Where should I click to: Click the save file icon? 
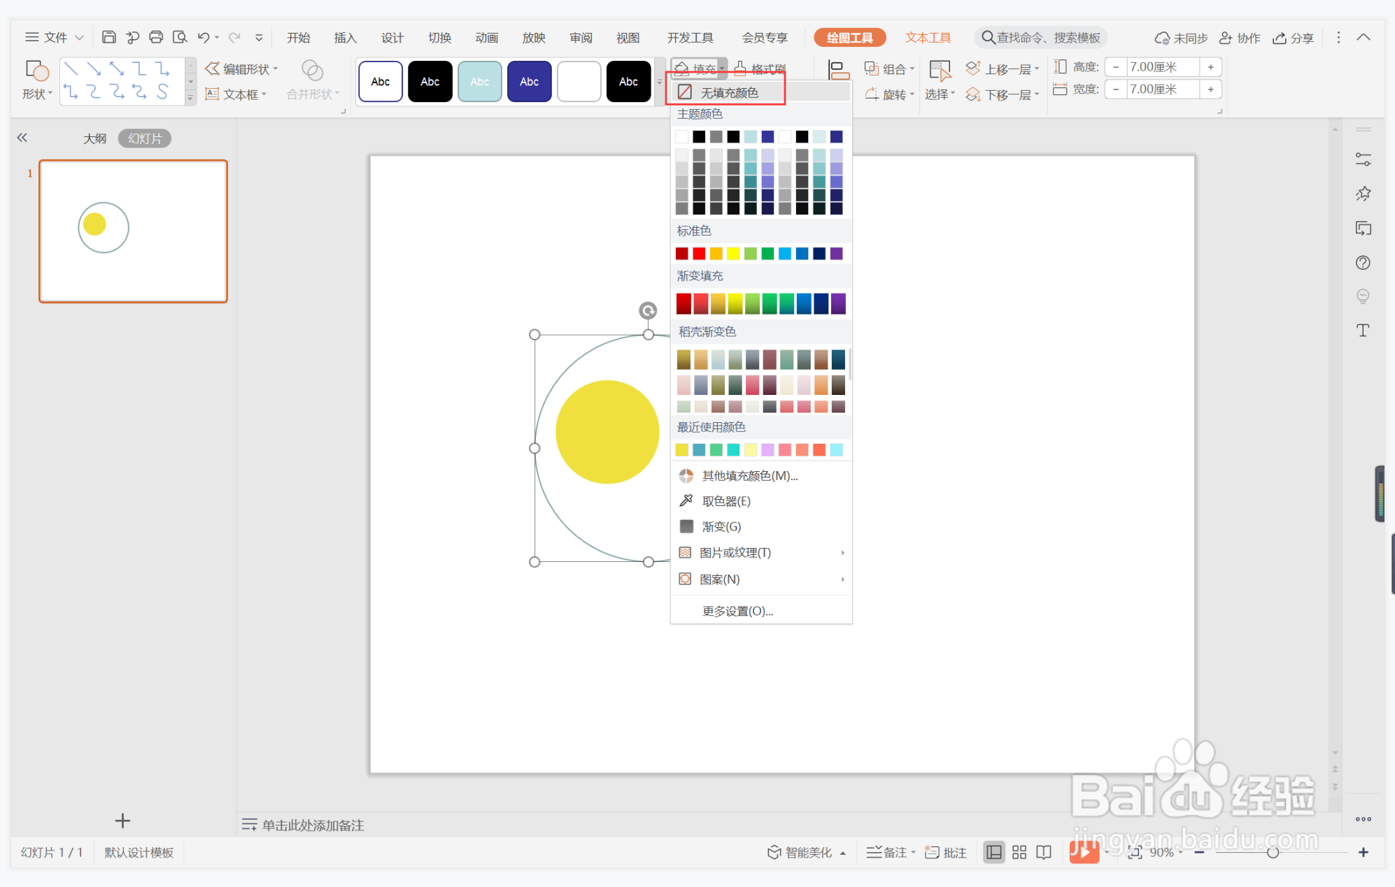[108, 37]
